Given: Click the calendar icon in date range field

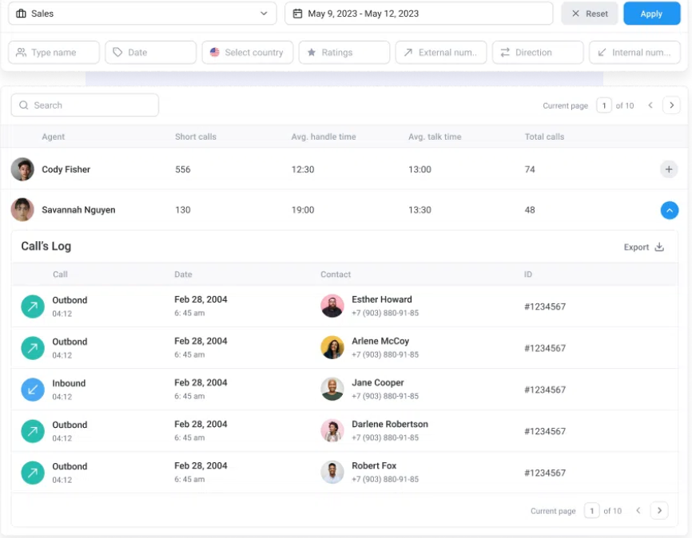Looking at the screenshot, I should point(296,14).
